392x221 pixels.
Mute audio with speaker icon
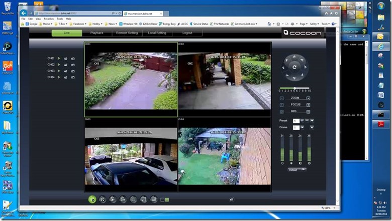[x=231, y=199]
